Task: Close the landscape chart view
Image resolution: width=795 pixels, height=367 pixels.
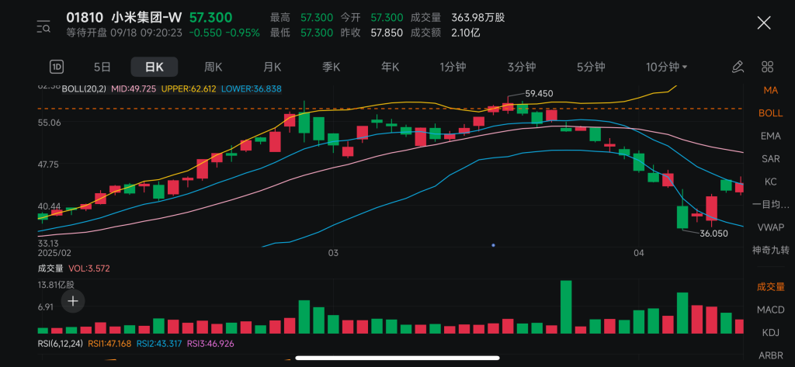Action: click(x=763, y=23)
